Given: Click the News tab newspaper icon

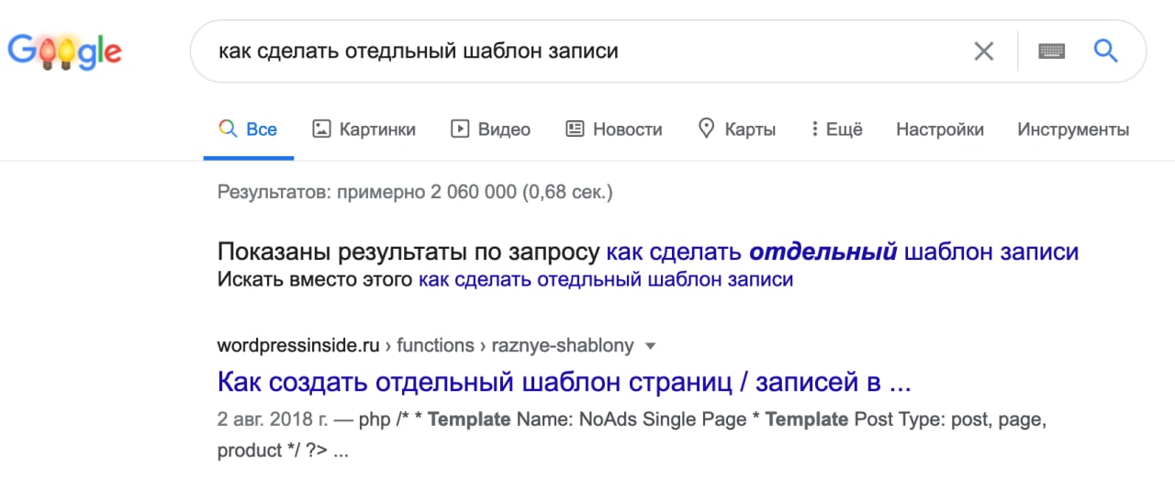Looking at the screenshot, I should pos(575,129).
